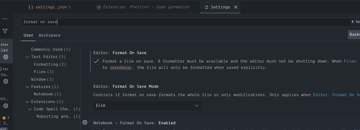Collapse the Text Editor tree section

pyautogui.click(x=28, y=57)
